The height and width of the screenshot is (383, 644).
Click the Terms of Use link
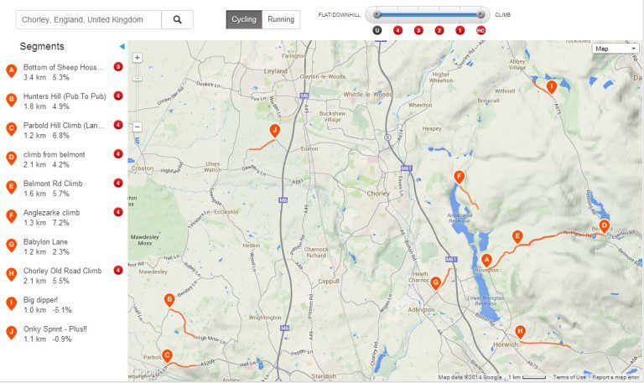(569, 377)
